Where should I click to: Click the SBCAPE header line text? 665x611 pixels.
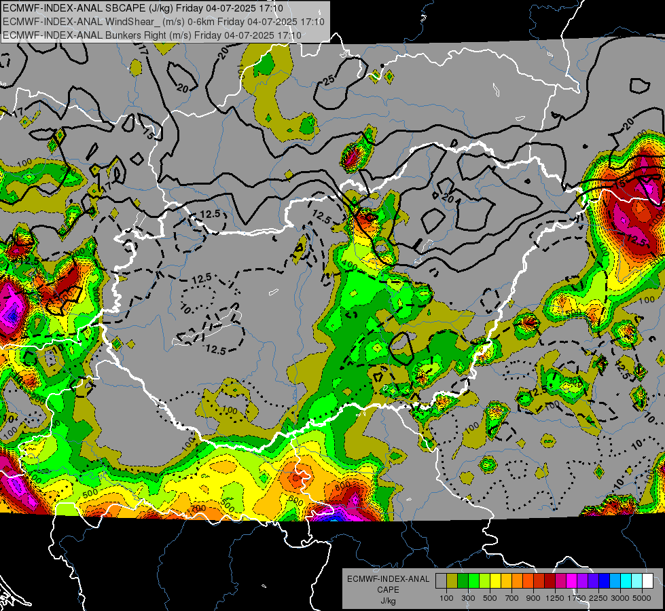143,8
